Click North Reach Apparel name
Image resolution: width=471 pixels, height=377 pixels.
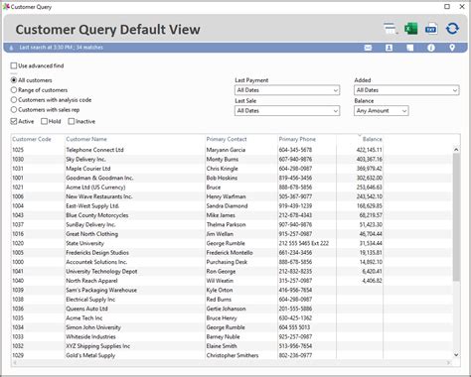(91, 281)
